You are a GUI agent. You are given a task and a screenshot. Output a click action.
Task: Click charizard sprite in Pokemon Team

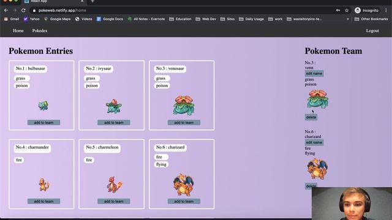click(x=317, y=169)
